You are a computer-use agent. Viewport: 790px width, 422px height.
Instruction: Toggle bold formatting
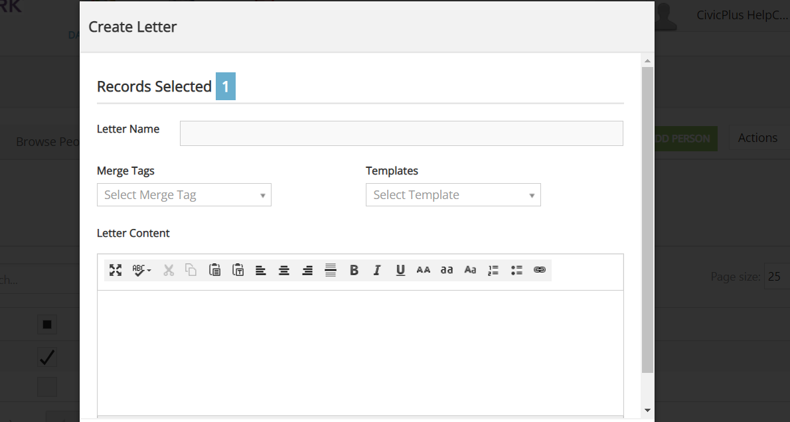coord(355,270)
